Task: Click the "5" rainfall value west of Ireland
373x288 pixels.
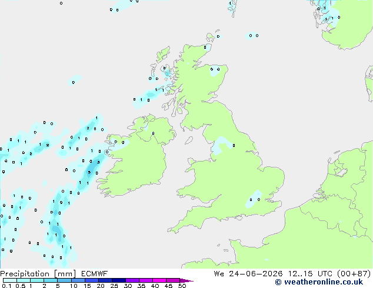Action: pos(89,172)
